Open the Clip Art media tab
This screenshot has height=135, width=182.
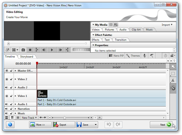[x=136, y=30]
